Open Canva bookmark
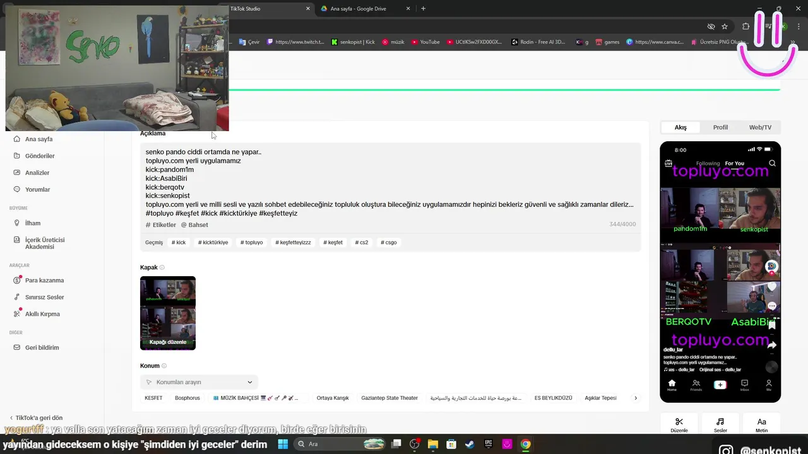Image resolution: width=808 pixels, height=454 pixels. point(655,42)
